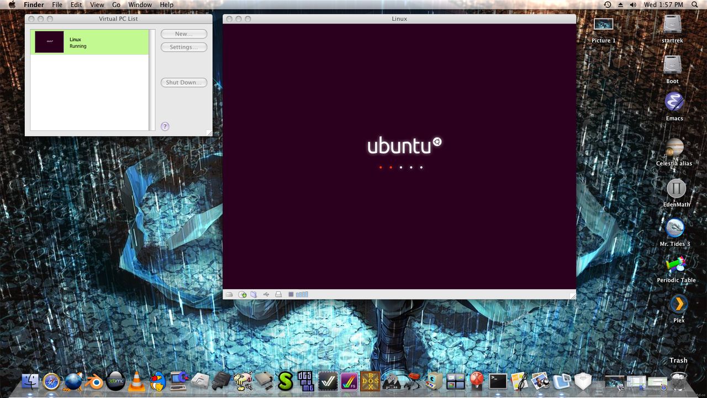Open the green S icon in Dock

click(285, 381)
